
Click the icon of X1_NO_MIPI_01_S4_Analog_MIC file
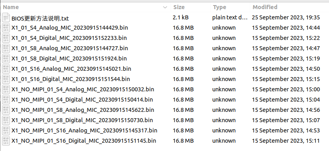point(6,89)
